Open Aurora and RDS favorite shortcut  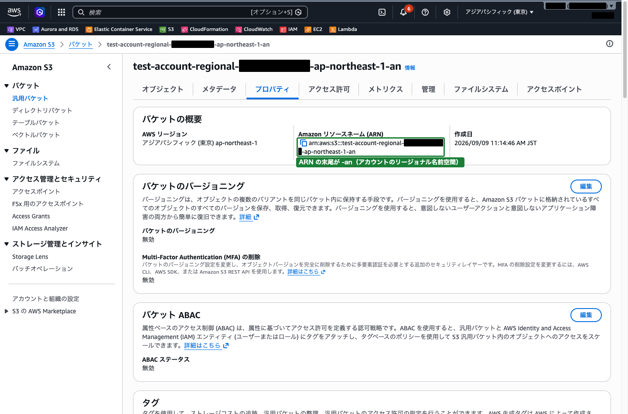55,29
